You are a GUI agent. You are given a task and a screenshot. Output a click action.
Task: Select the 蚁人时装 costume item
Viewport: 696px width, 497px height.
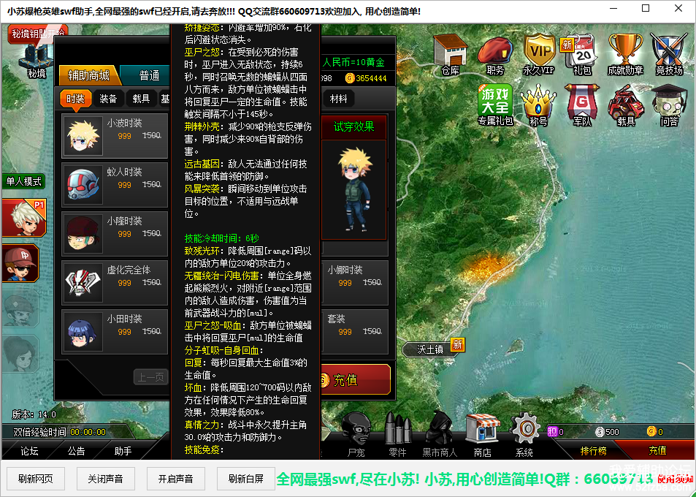[115, 184]
